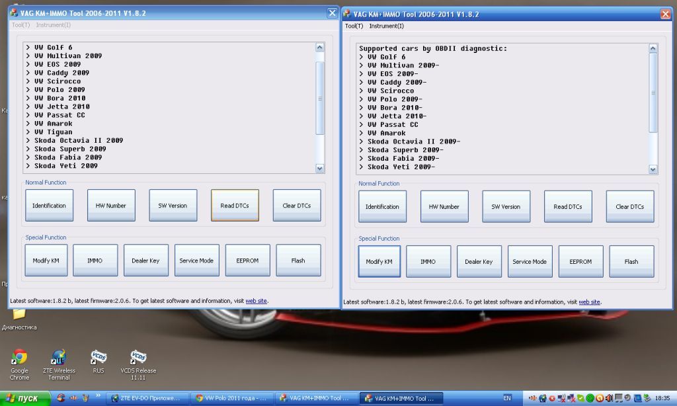Screen dimensions: 677x406
Task: Switch to VW Polo 2011 Chrome taskbar button
Action: pos(231,398)
